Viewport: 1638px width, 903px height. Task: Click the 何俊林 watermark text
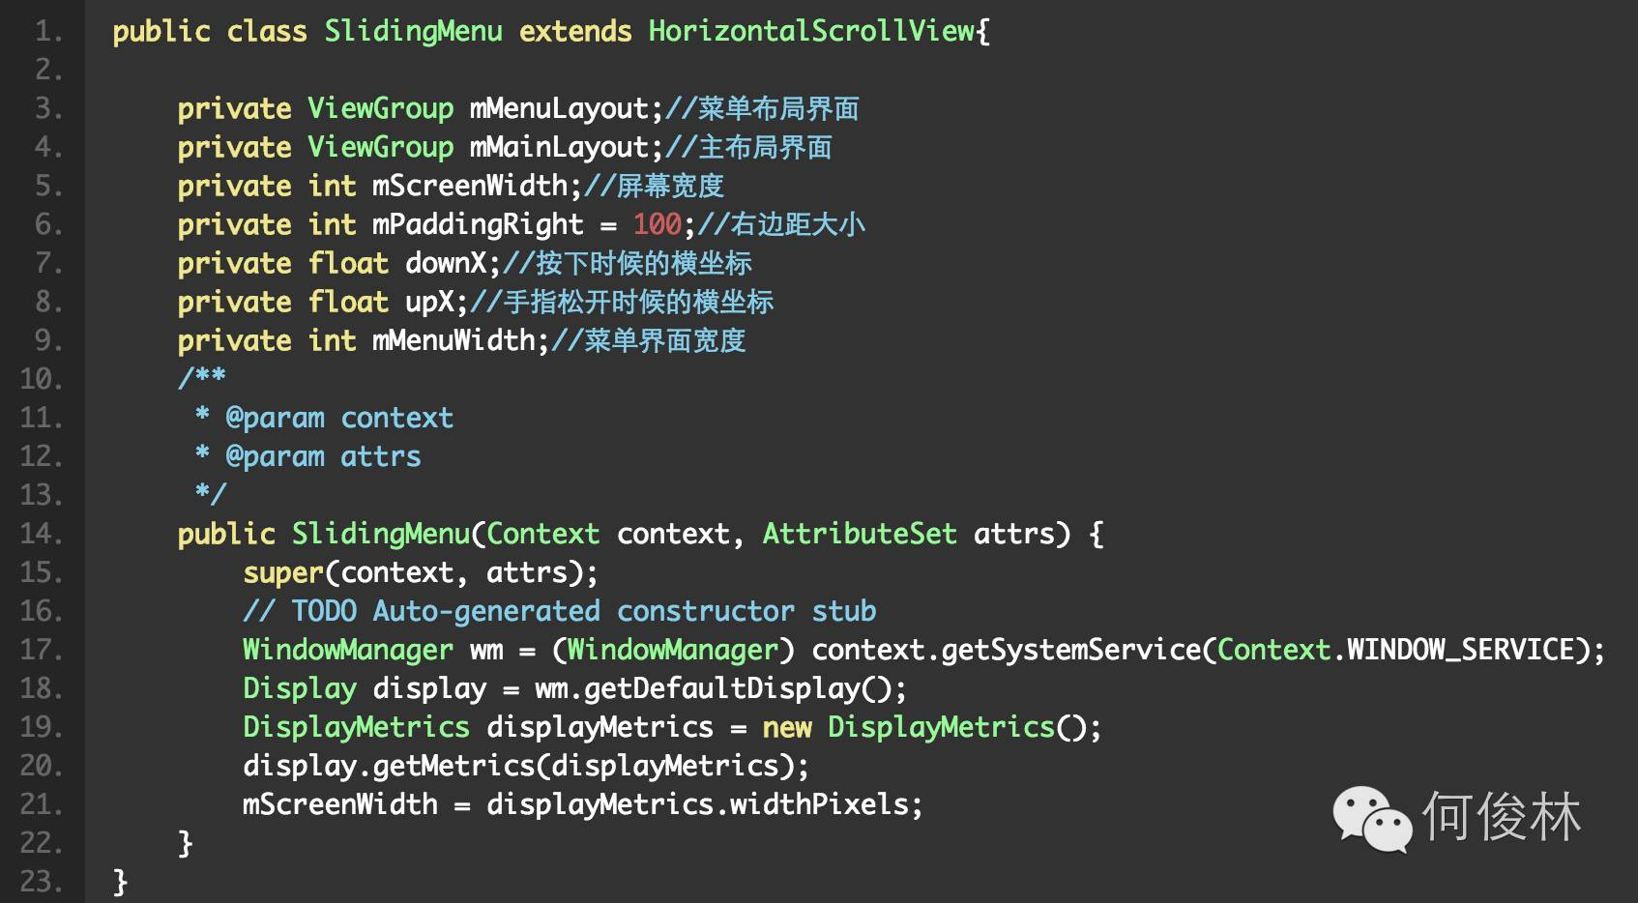tap(1501, 817)
